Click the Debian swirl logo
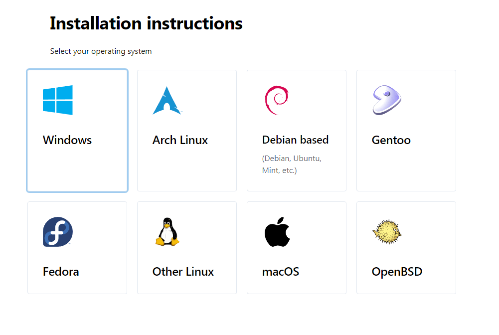 276,100
